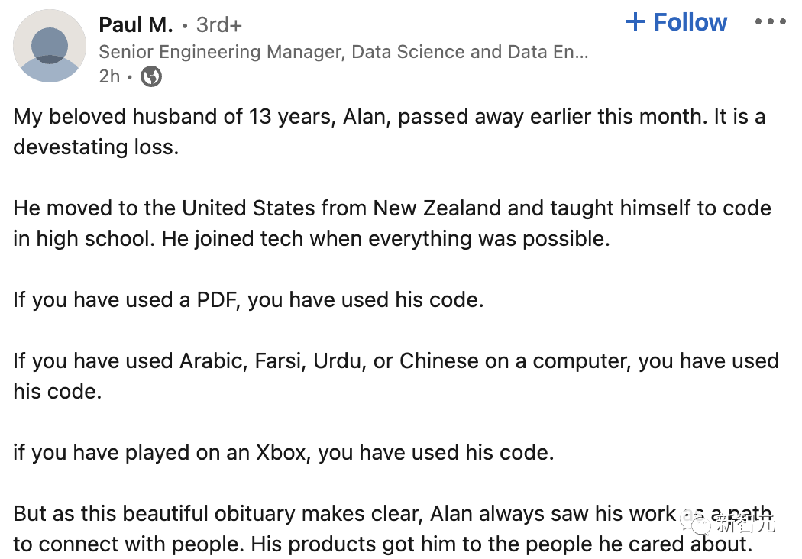The height and width of the screenshot is (559, 802).
Task: Open the three-dot post options menu
Action: [769, 23]
